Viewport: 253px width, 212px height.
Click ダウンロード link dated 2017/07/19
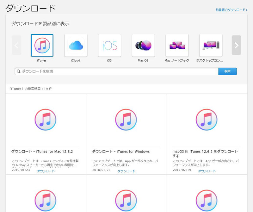point(207,171)
